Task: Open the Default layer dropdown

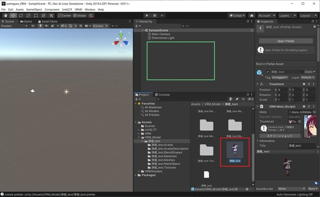Action: (308, 77)
